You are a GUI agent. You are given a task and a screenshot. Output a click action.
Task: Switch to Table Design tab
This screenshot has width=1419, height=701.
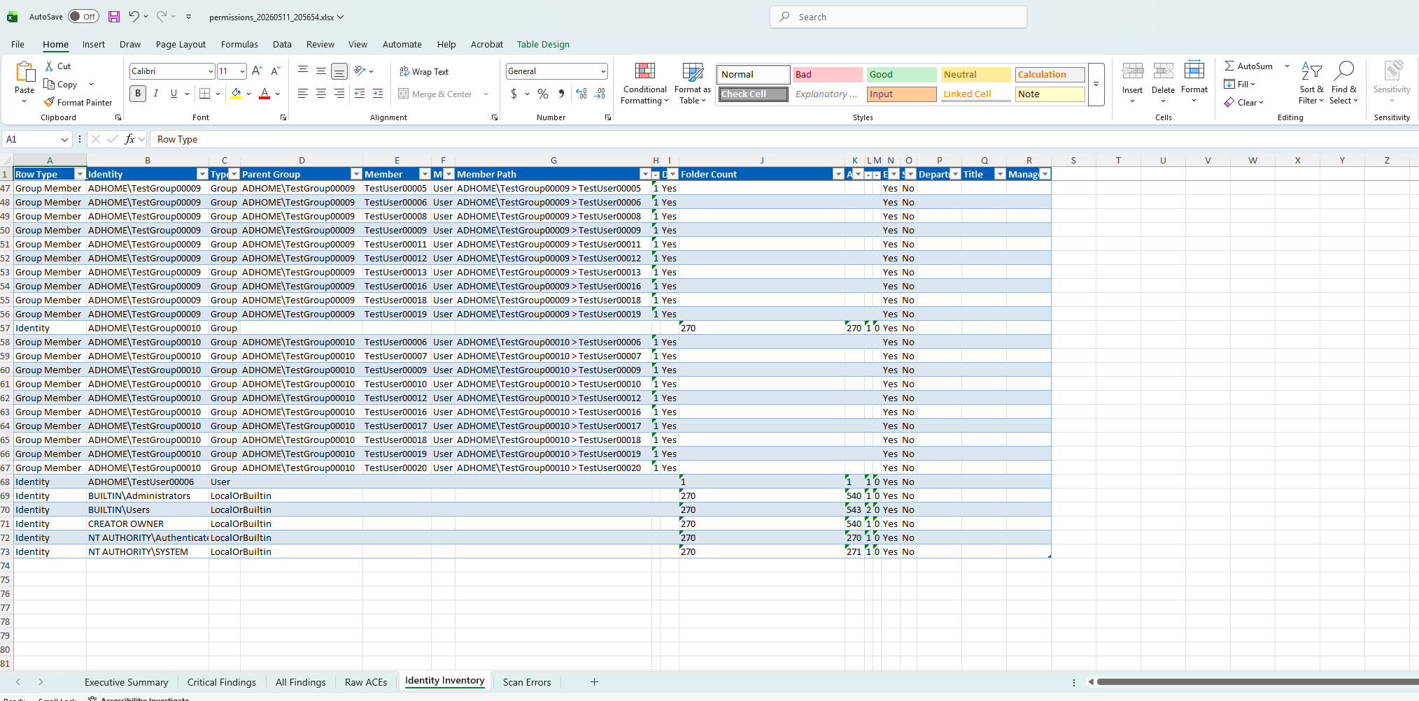coord(543,44)
